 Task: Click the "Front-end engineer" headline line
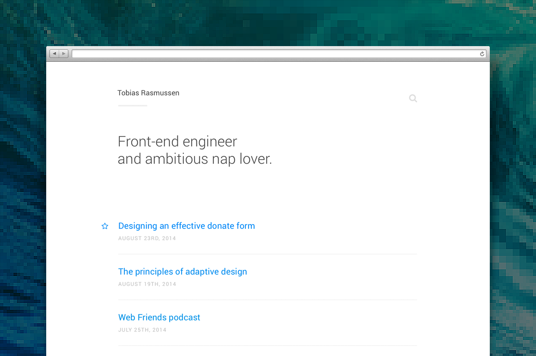(x=177, y=141)
